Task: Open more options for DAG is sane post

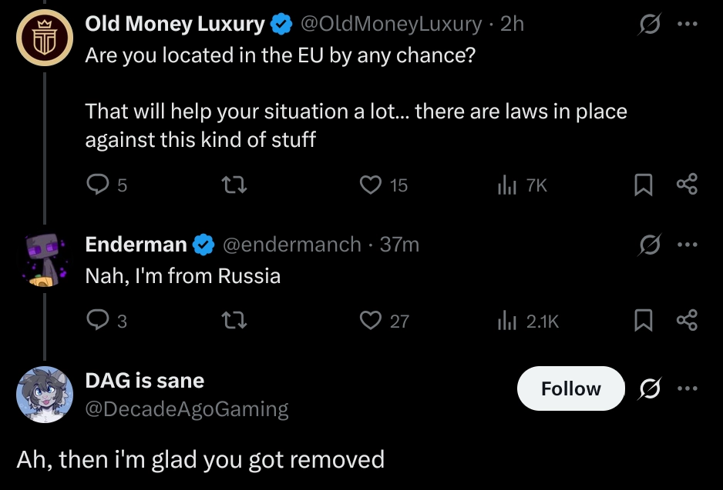Action: pos(686,388)
